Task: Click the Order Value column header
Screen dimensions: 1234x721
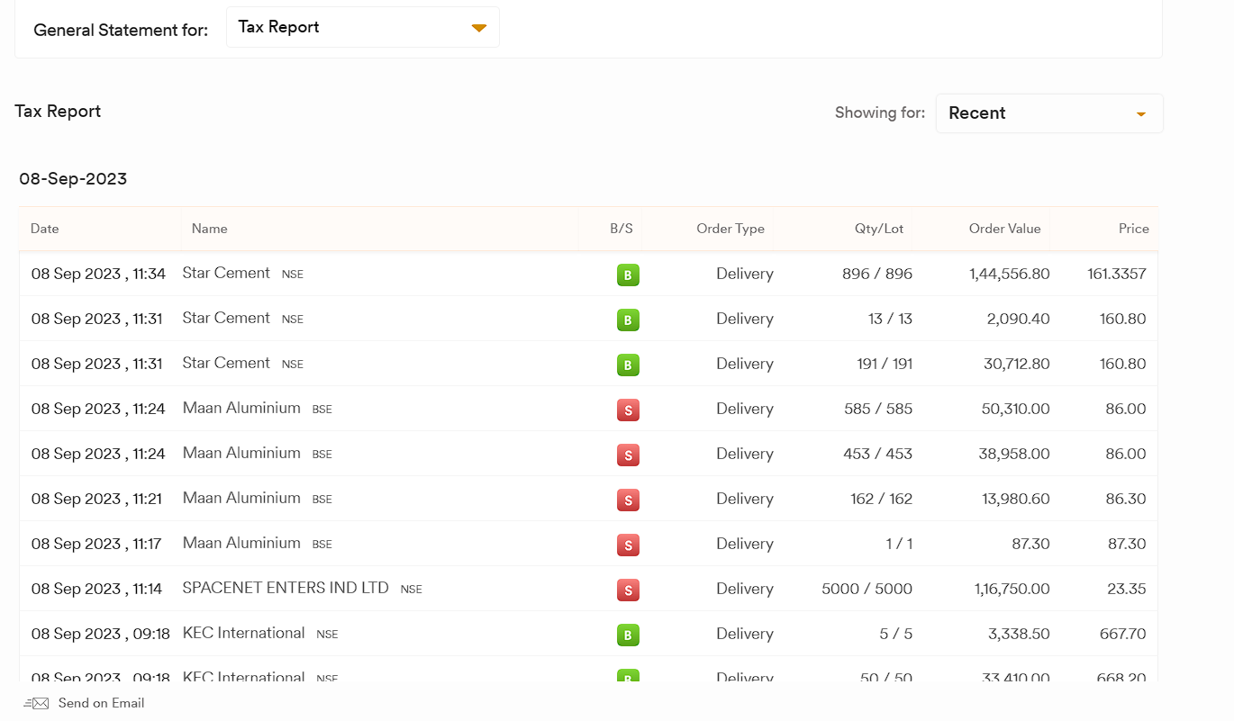Action: point(1004,229)
